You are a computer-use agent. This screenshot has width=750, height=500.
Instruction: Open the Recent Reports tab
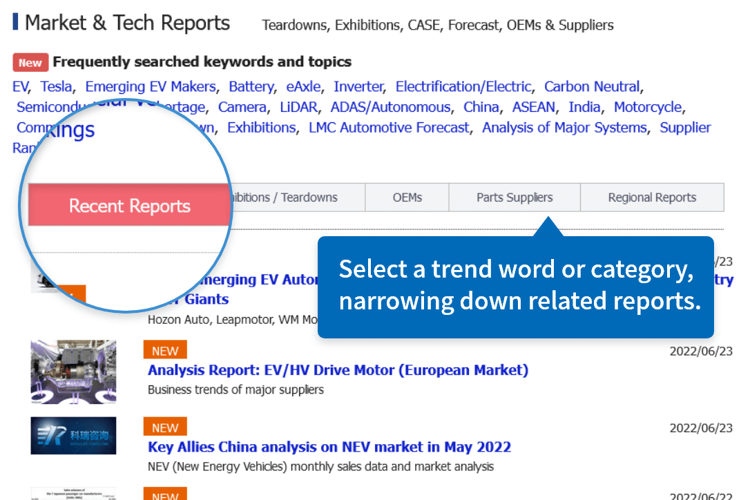pos(130,205)
